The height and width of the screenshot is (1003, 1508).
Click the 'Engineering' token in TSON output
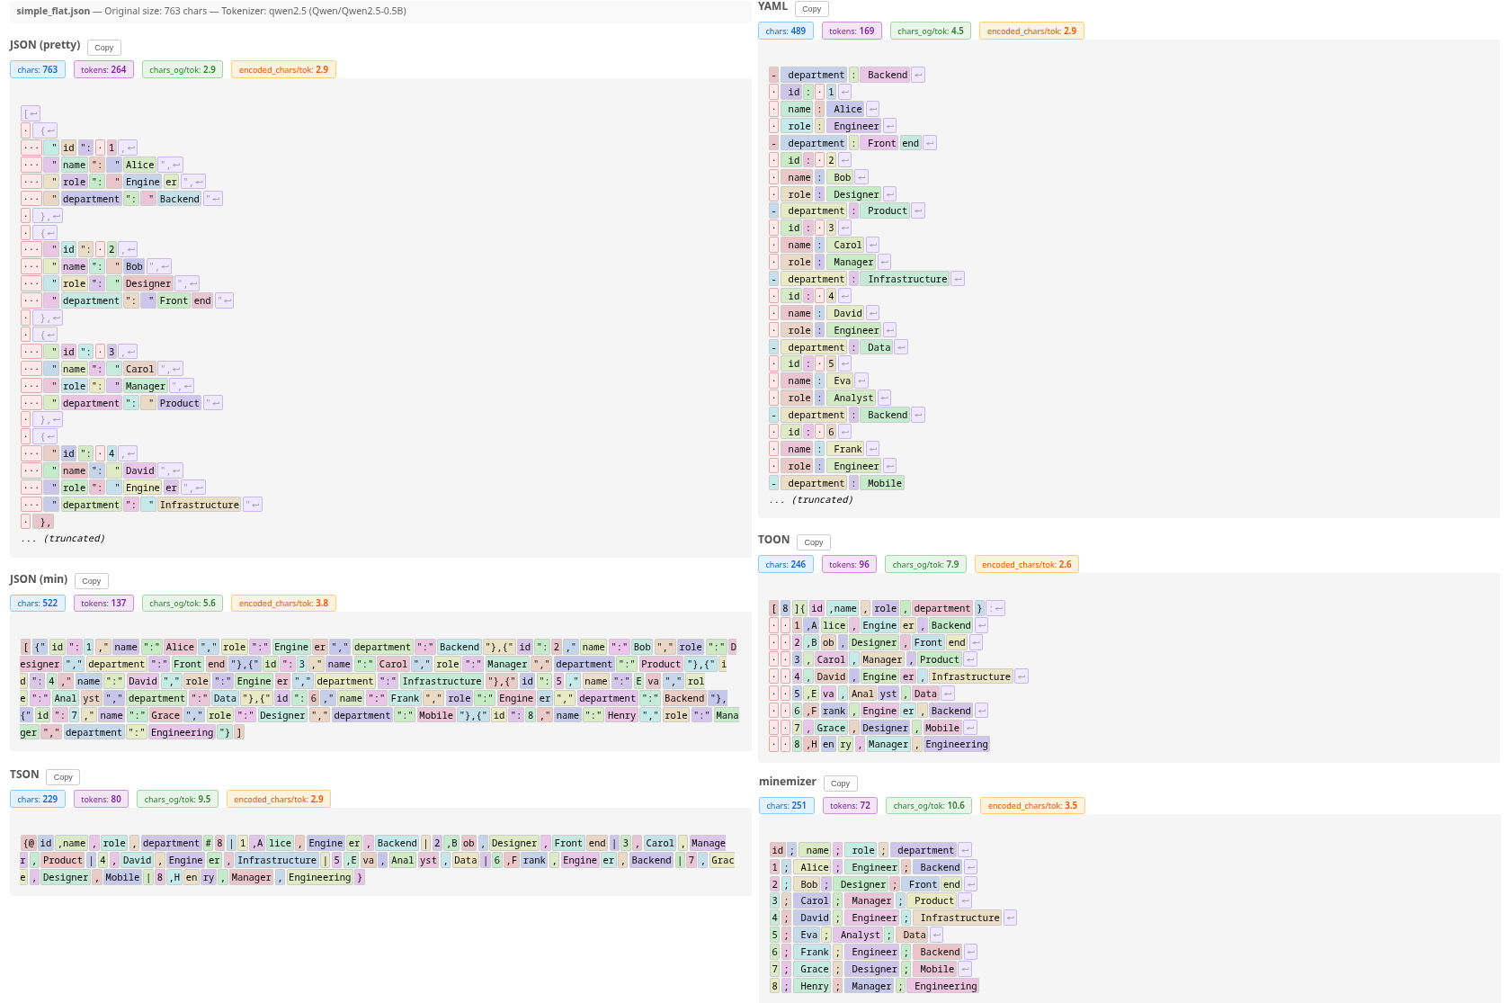(x=320, y=877)
